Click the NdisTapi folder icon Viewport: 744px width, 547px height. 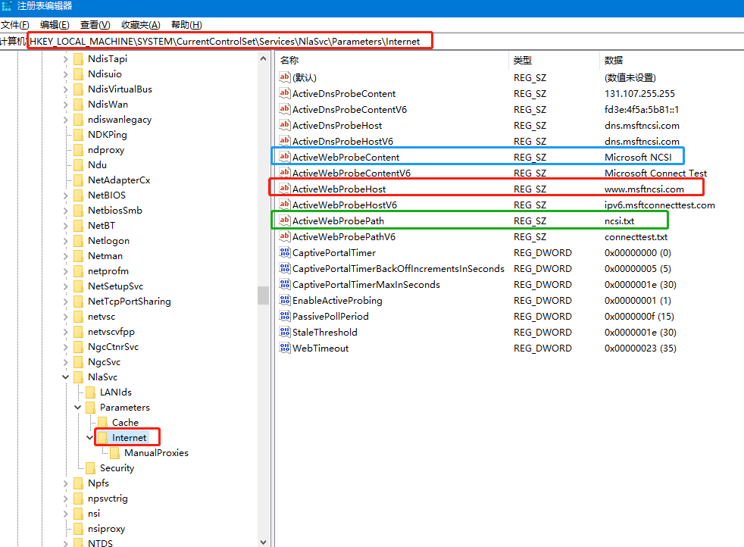point(79,59)
